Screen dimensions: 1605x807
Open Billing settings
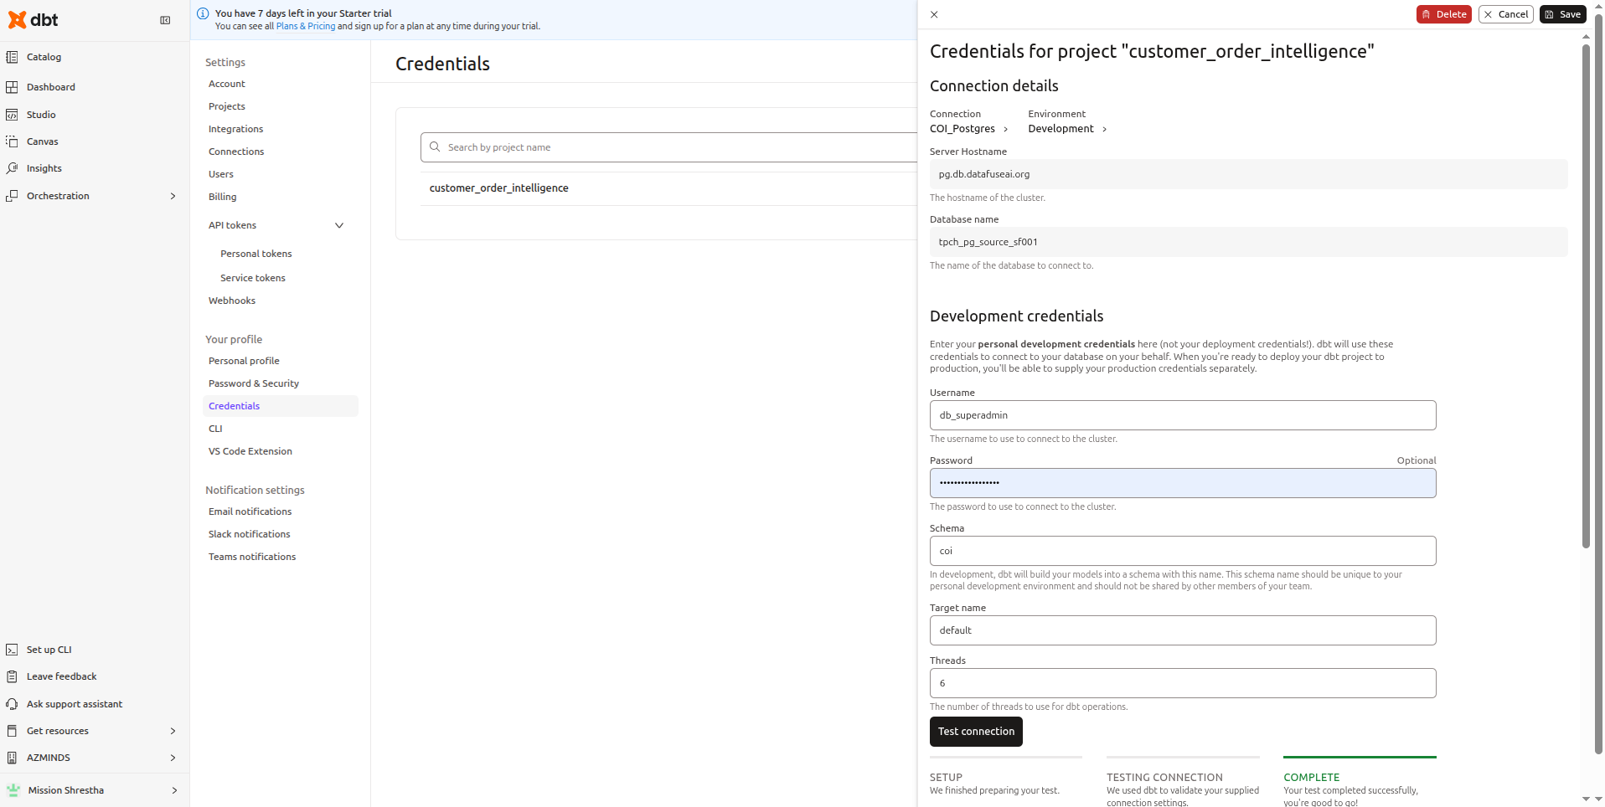223,197
